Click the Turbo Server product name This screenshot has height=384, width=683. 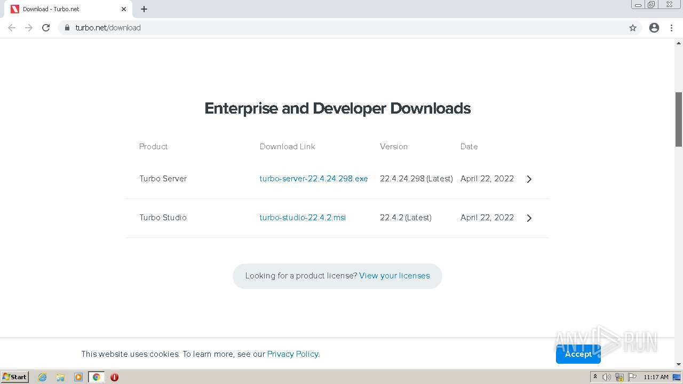point(163,179)
